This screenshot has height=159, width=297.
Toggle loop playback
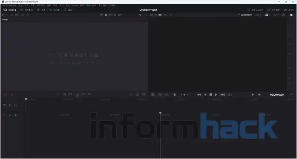click(229, 95)
